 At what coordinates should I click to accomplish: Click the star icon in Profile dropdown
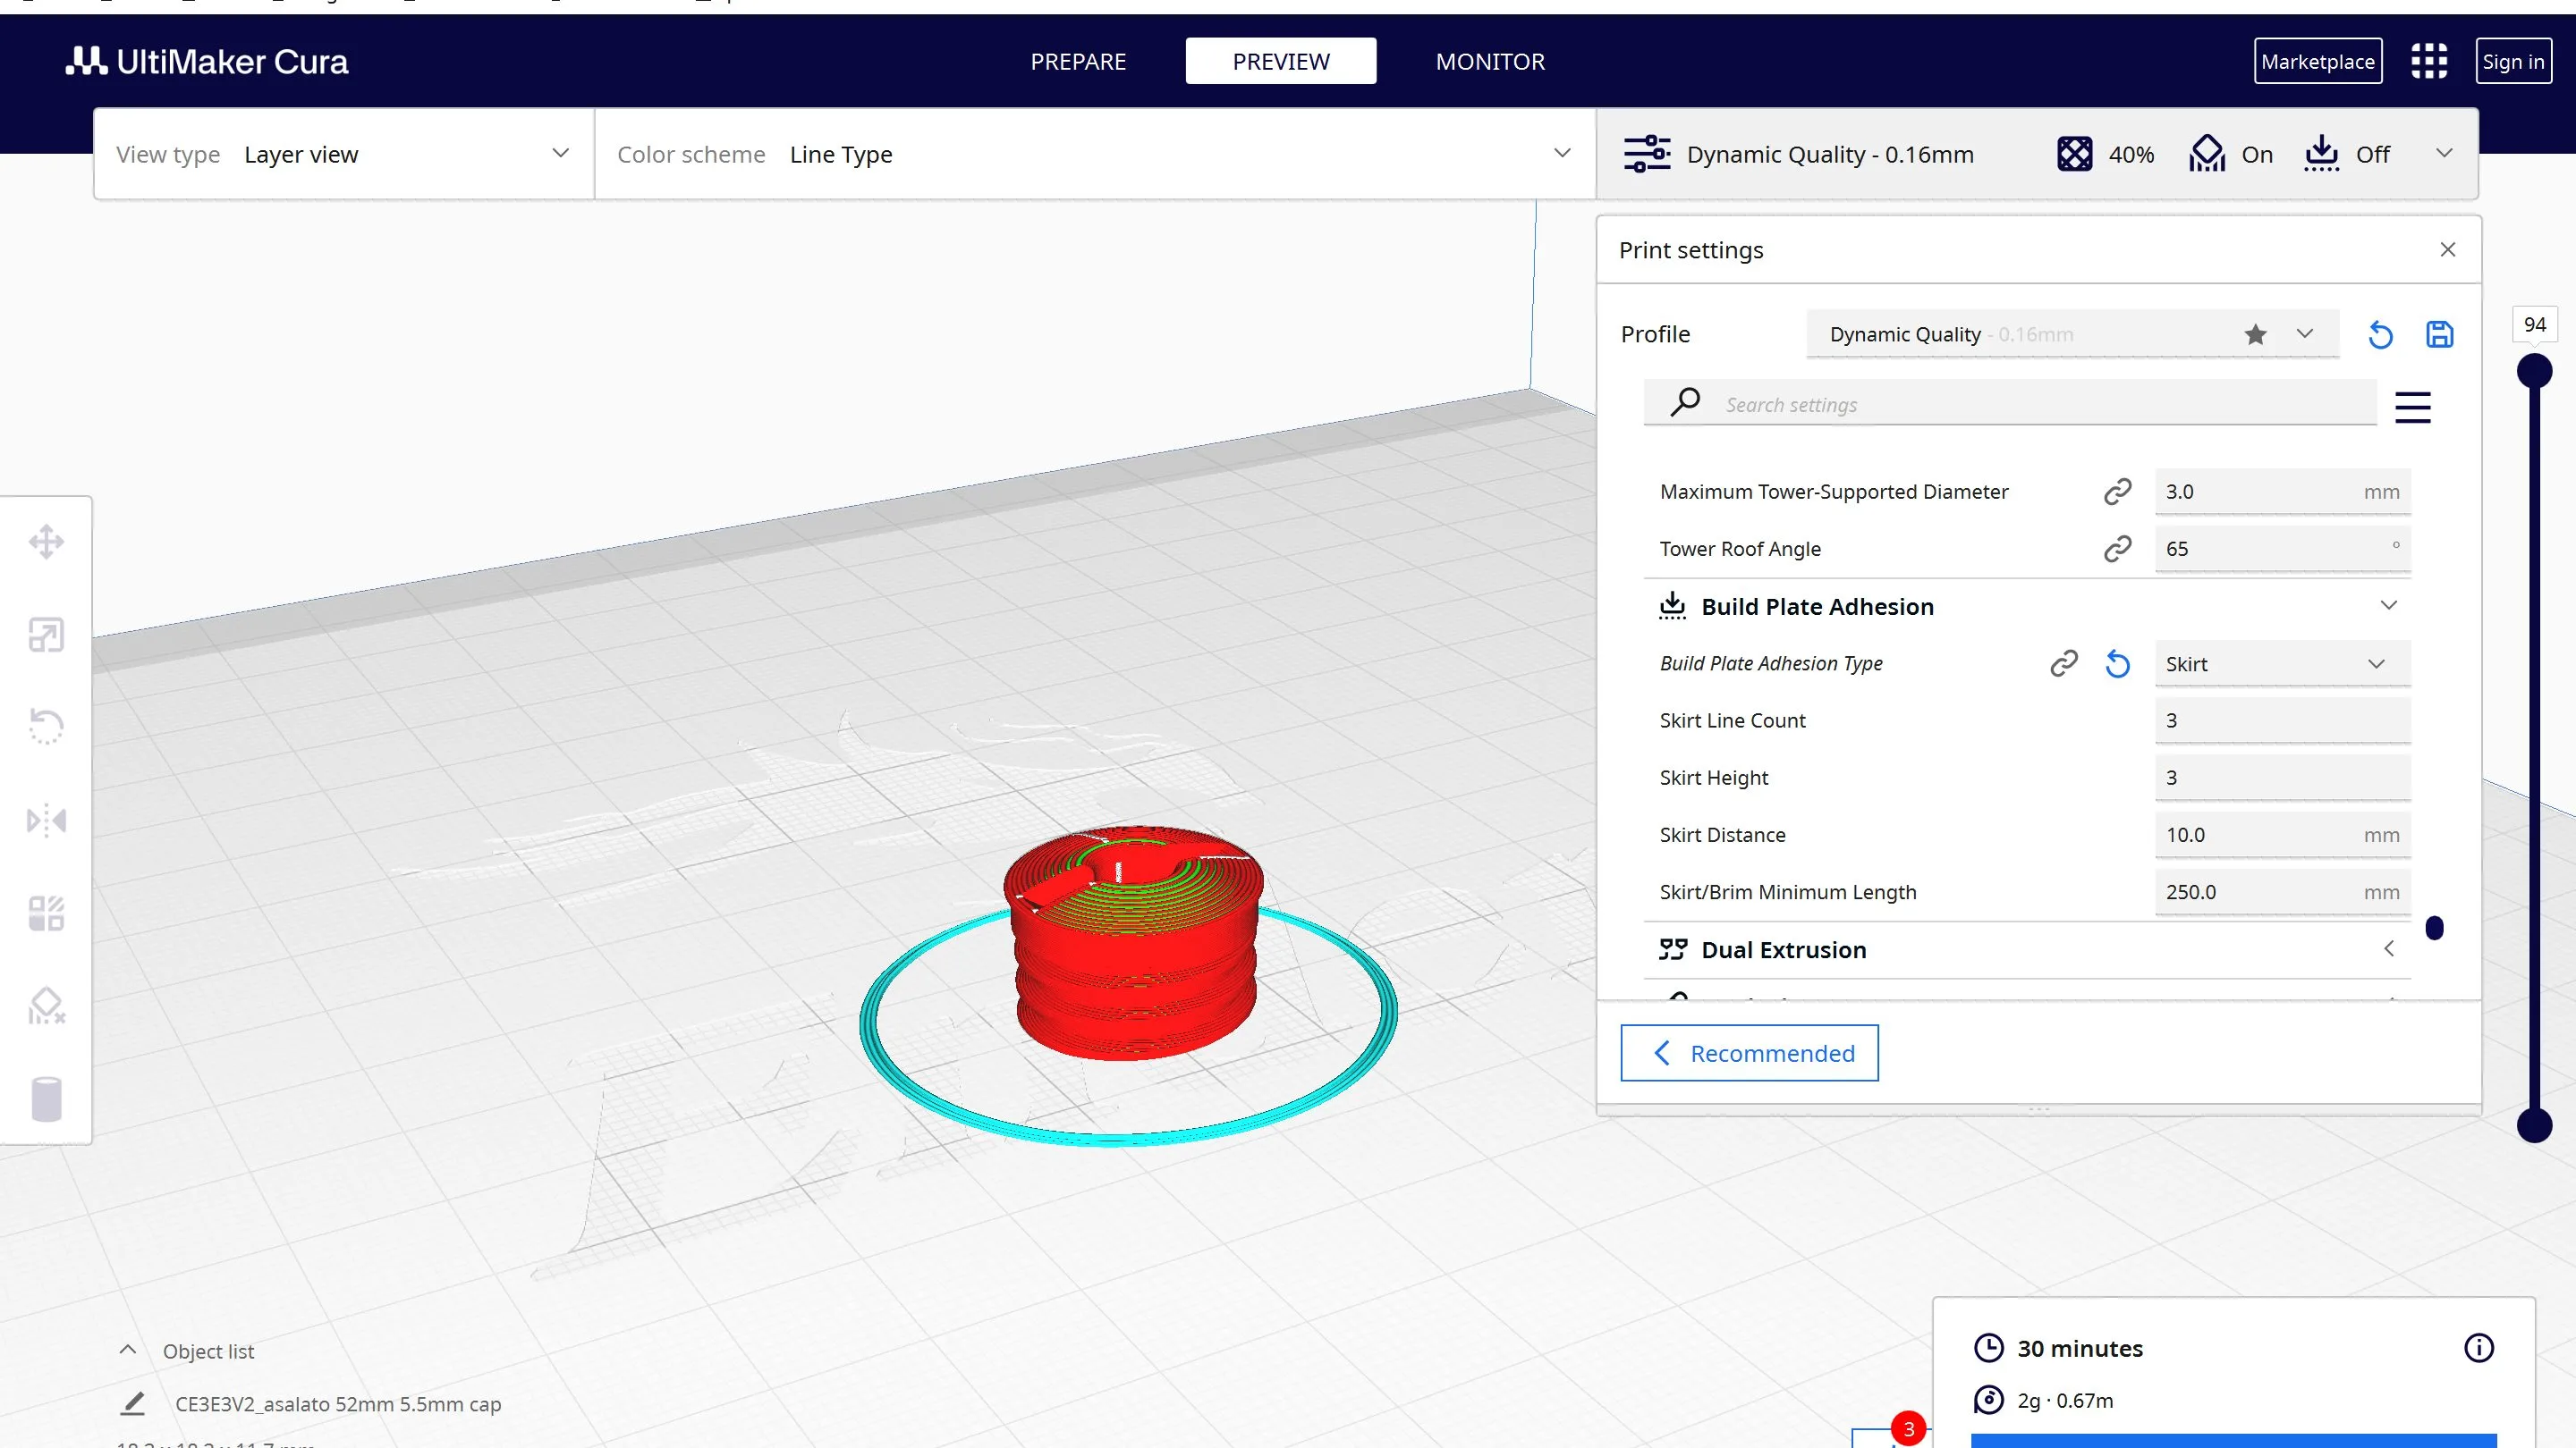click(2255, 333)
